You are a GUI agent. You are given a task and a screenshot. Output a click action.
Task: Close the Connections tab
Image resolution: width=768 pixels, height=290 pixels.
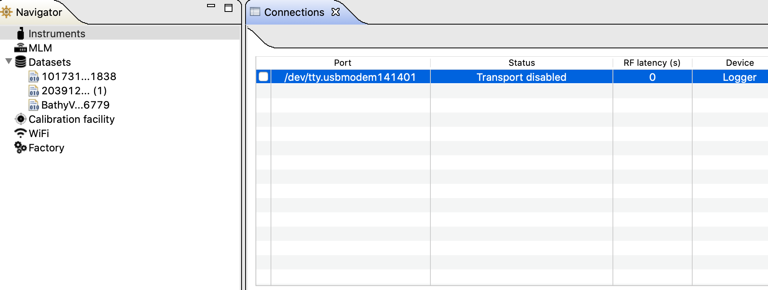click(336, 12)
